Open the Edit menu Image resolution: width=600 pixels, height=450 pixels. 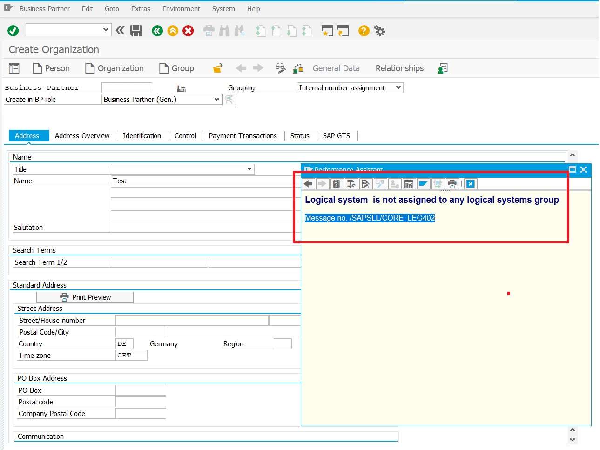(x=87, y=9)
